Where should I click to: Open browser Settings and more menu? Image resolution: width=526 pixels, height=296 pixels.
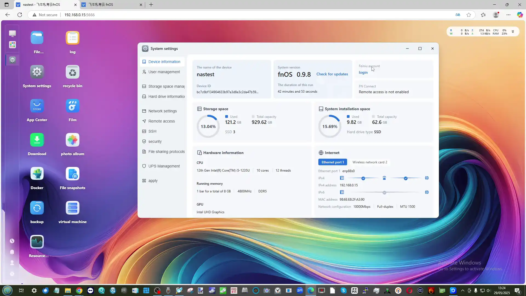tap(508, 15)
